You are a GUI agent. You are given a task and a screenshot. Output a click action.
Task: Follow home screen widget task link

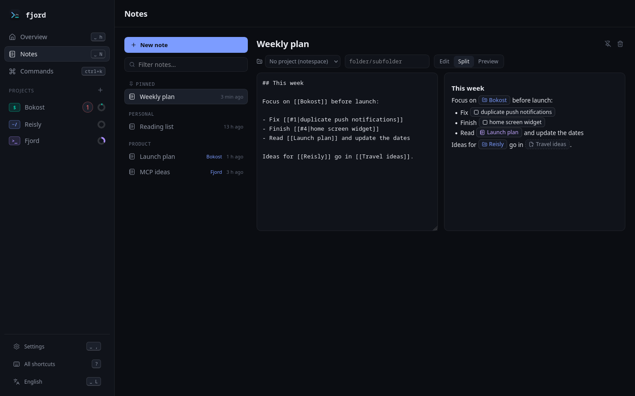(512, 122)
